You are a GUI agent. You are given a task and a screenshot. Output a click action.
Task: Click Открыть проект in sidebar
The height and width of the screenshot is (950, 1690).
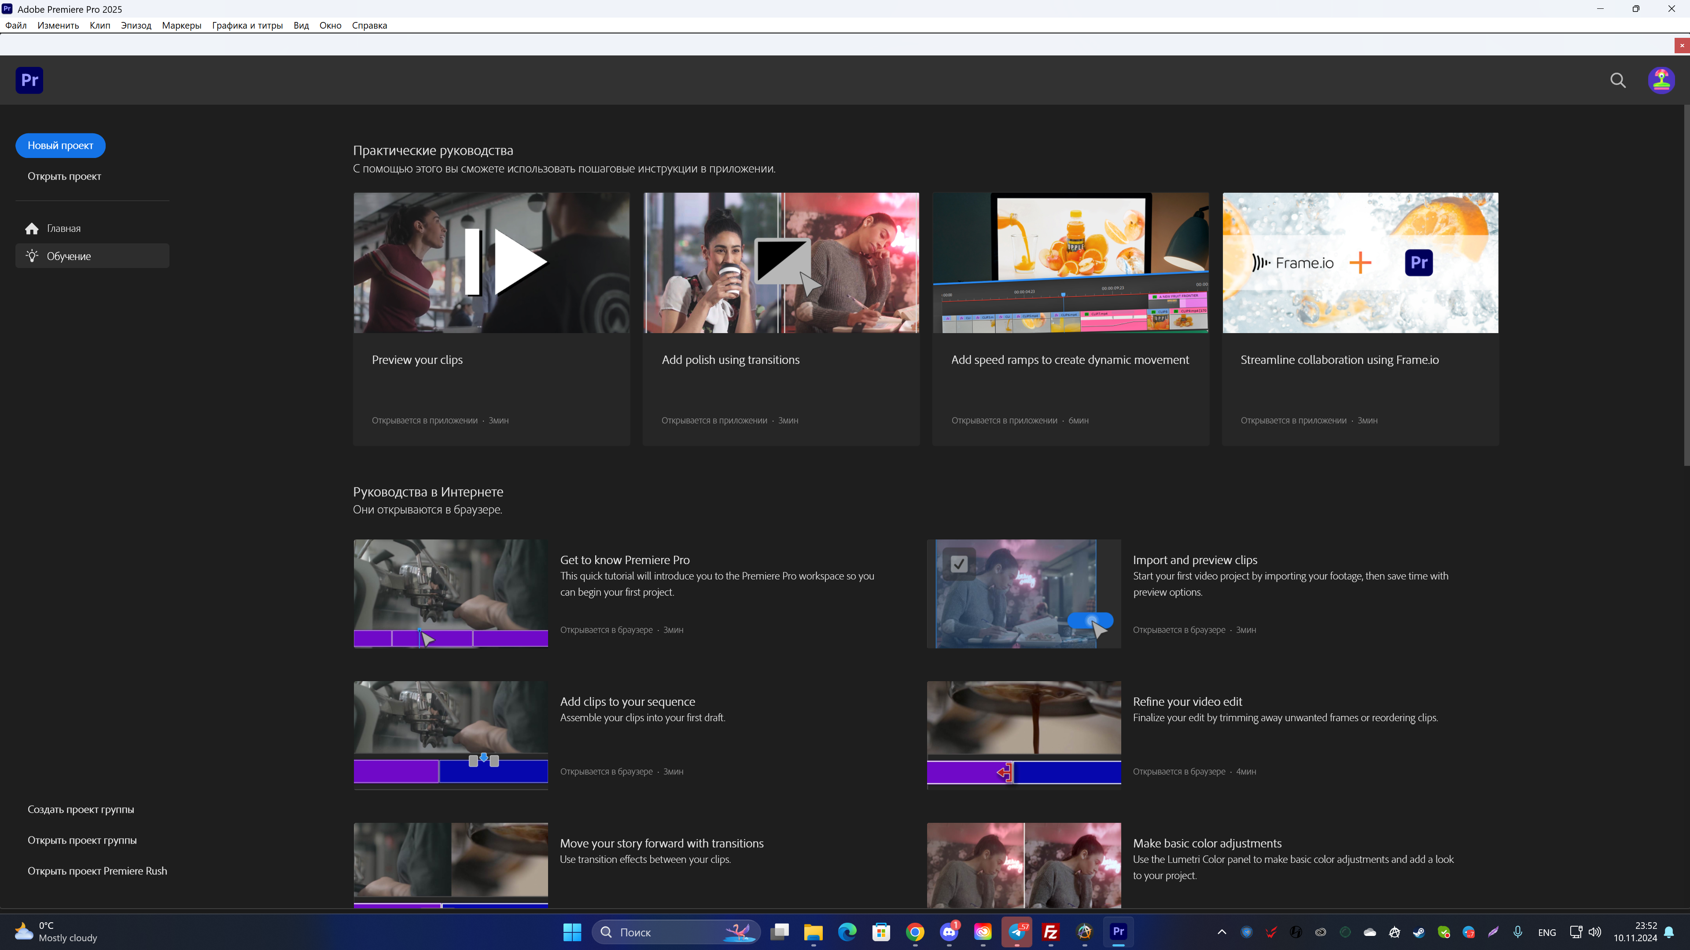(64, 176)
